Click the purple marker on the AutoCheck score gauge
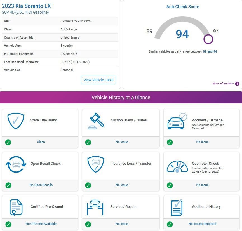242x231 pixels. (x=208, y=39)
